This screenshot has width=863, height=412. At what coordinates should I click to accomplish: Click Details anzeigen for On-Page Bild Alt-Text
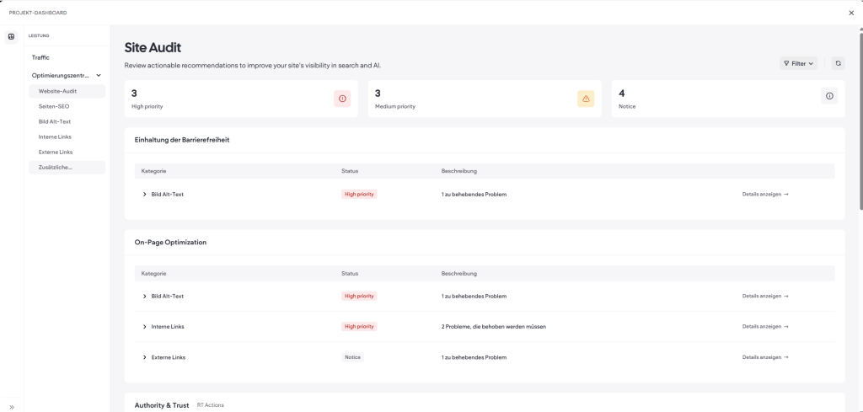(x=765, y=296)
